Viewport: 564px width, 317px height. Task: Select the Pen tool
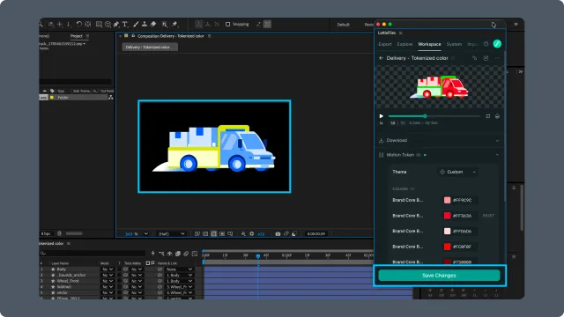click(x=116, y=24)
